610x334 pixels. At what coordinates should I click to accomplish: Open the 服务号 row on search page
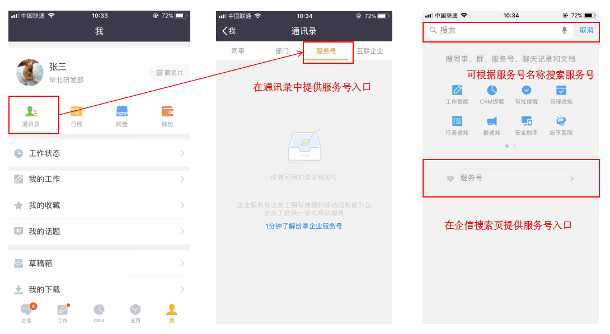tap(510, 178)
